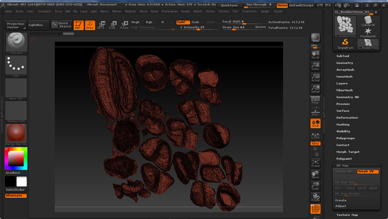Expand the Polygroups section
The image size is (388, 219).
click(345, 138)
